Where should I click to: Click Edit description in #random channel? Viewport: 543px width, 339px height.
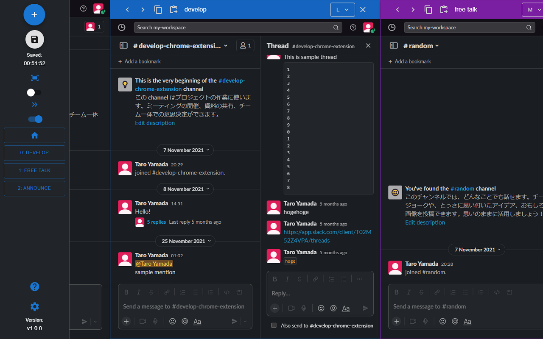[425, 222]
